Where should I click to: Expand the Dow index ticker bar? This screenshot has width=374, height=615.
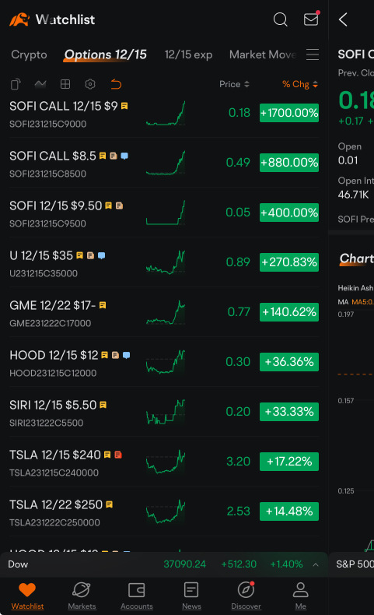316,564
